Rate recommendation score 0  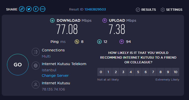click(101, 72)
